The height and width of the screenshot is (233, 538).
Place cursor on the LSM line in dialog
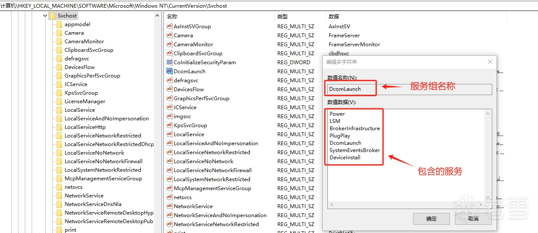[335, 121]
